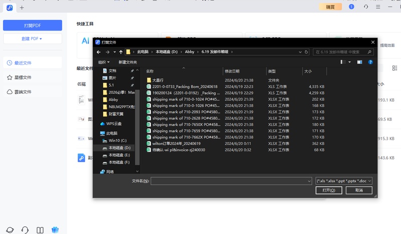Click the Back navigation arrow in dialog

(x=99, y=52)
